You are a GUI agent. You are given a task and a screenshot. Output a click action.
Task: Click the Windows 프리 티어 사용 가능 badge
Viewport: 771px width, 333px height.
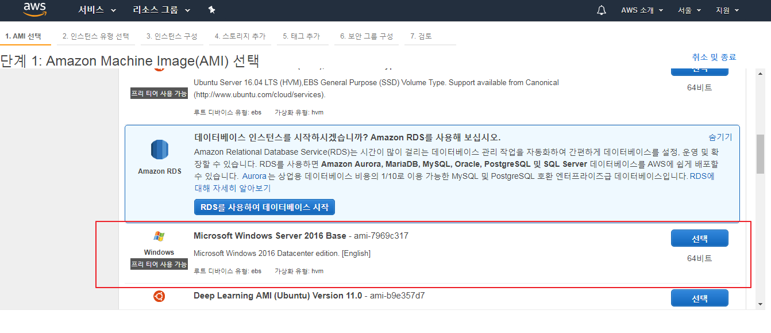[x=159, y=264]
